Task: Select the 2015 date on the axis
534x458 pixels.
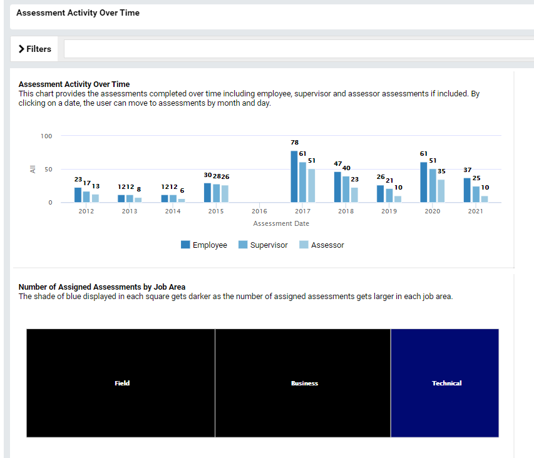Action: click(x=216, y=211)
